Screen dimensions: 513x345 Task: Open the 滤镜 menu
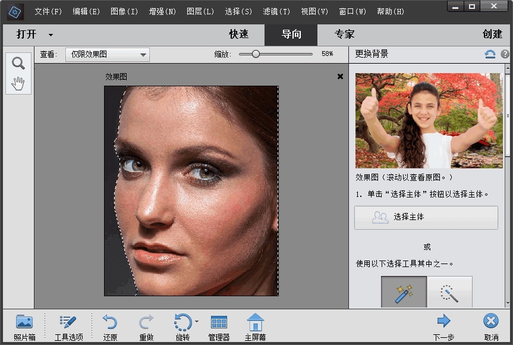click(276, 11)
